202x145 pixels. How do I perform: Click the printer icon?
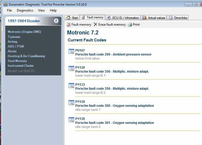point(130,25)
